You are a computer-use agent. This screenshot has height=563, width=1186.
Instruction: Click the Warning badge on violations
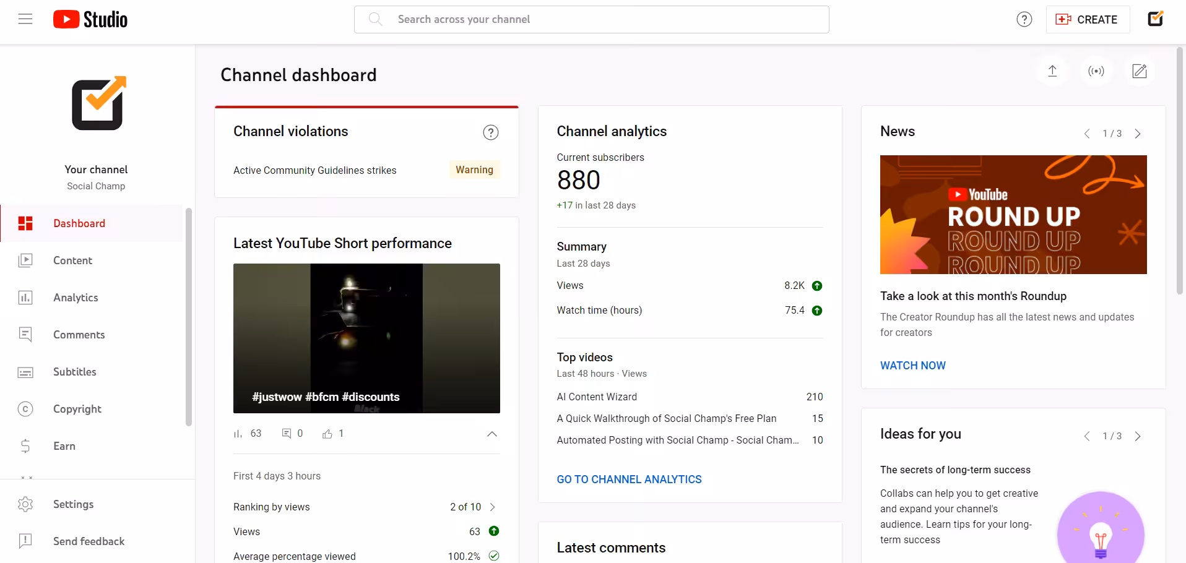(x=474, y=170)
